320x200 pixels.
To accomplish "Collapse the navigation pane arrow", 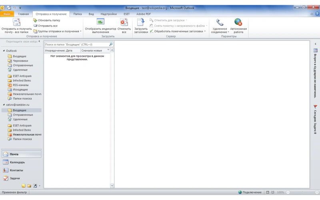I will coord(39,41).
